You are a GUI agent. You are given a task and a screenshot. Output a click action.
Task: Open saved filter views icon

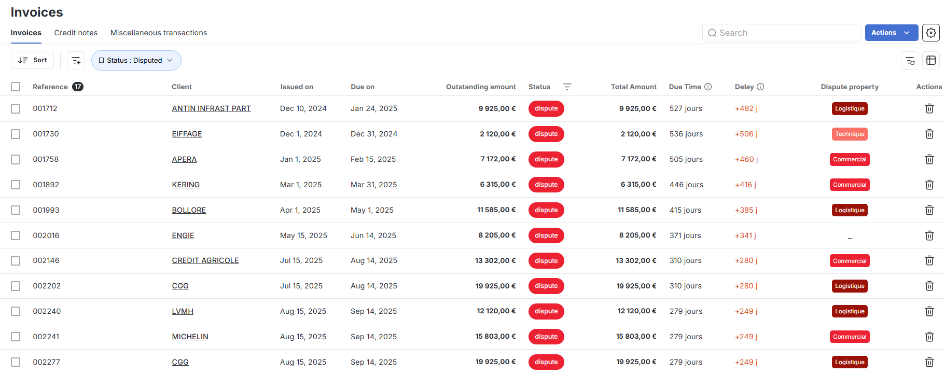coord(910,61)
